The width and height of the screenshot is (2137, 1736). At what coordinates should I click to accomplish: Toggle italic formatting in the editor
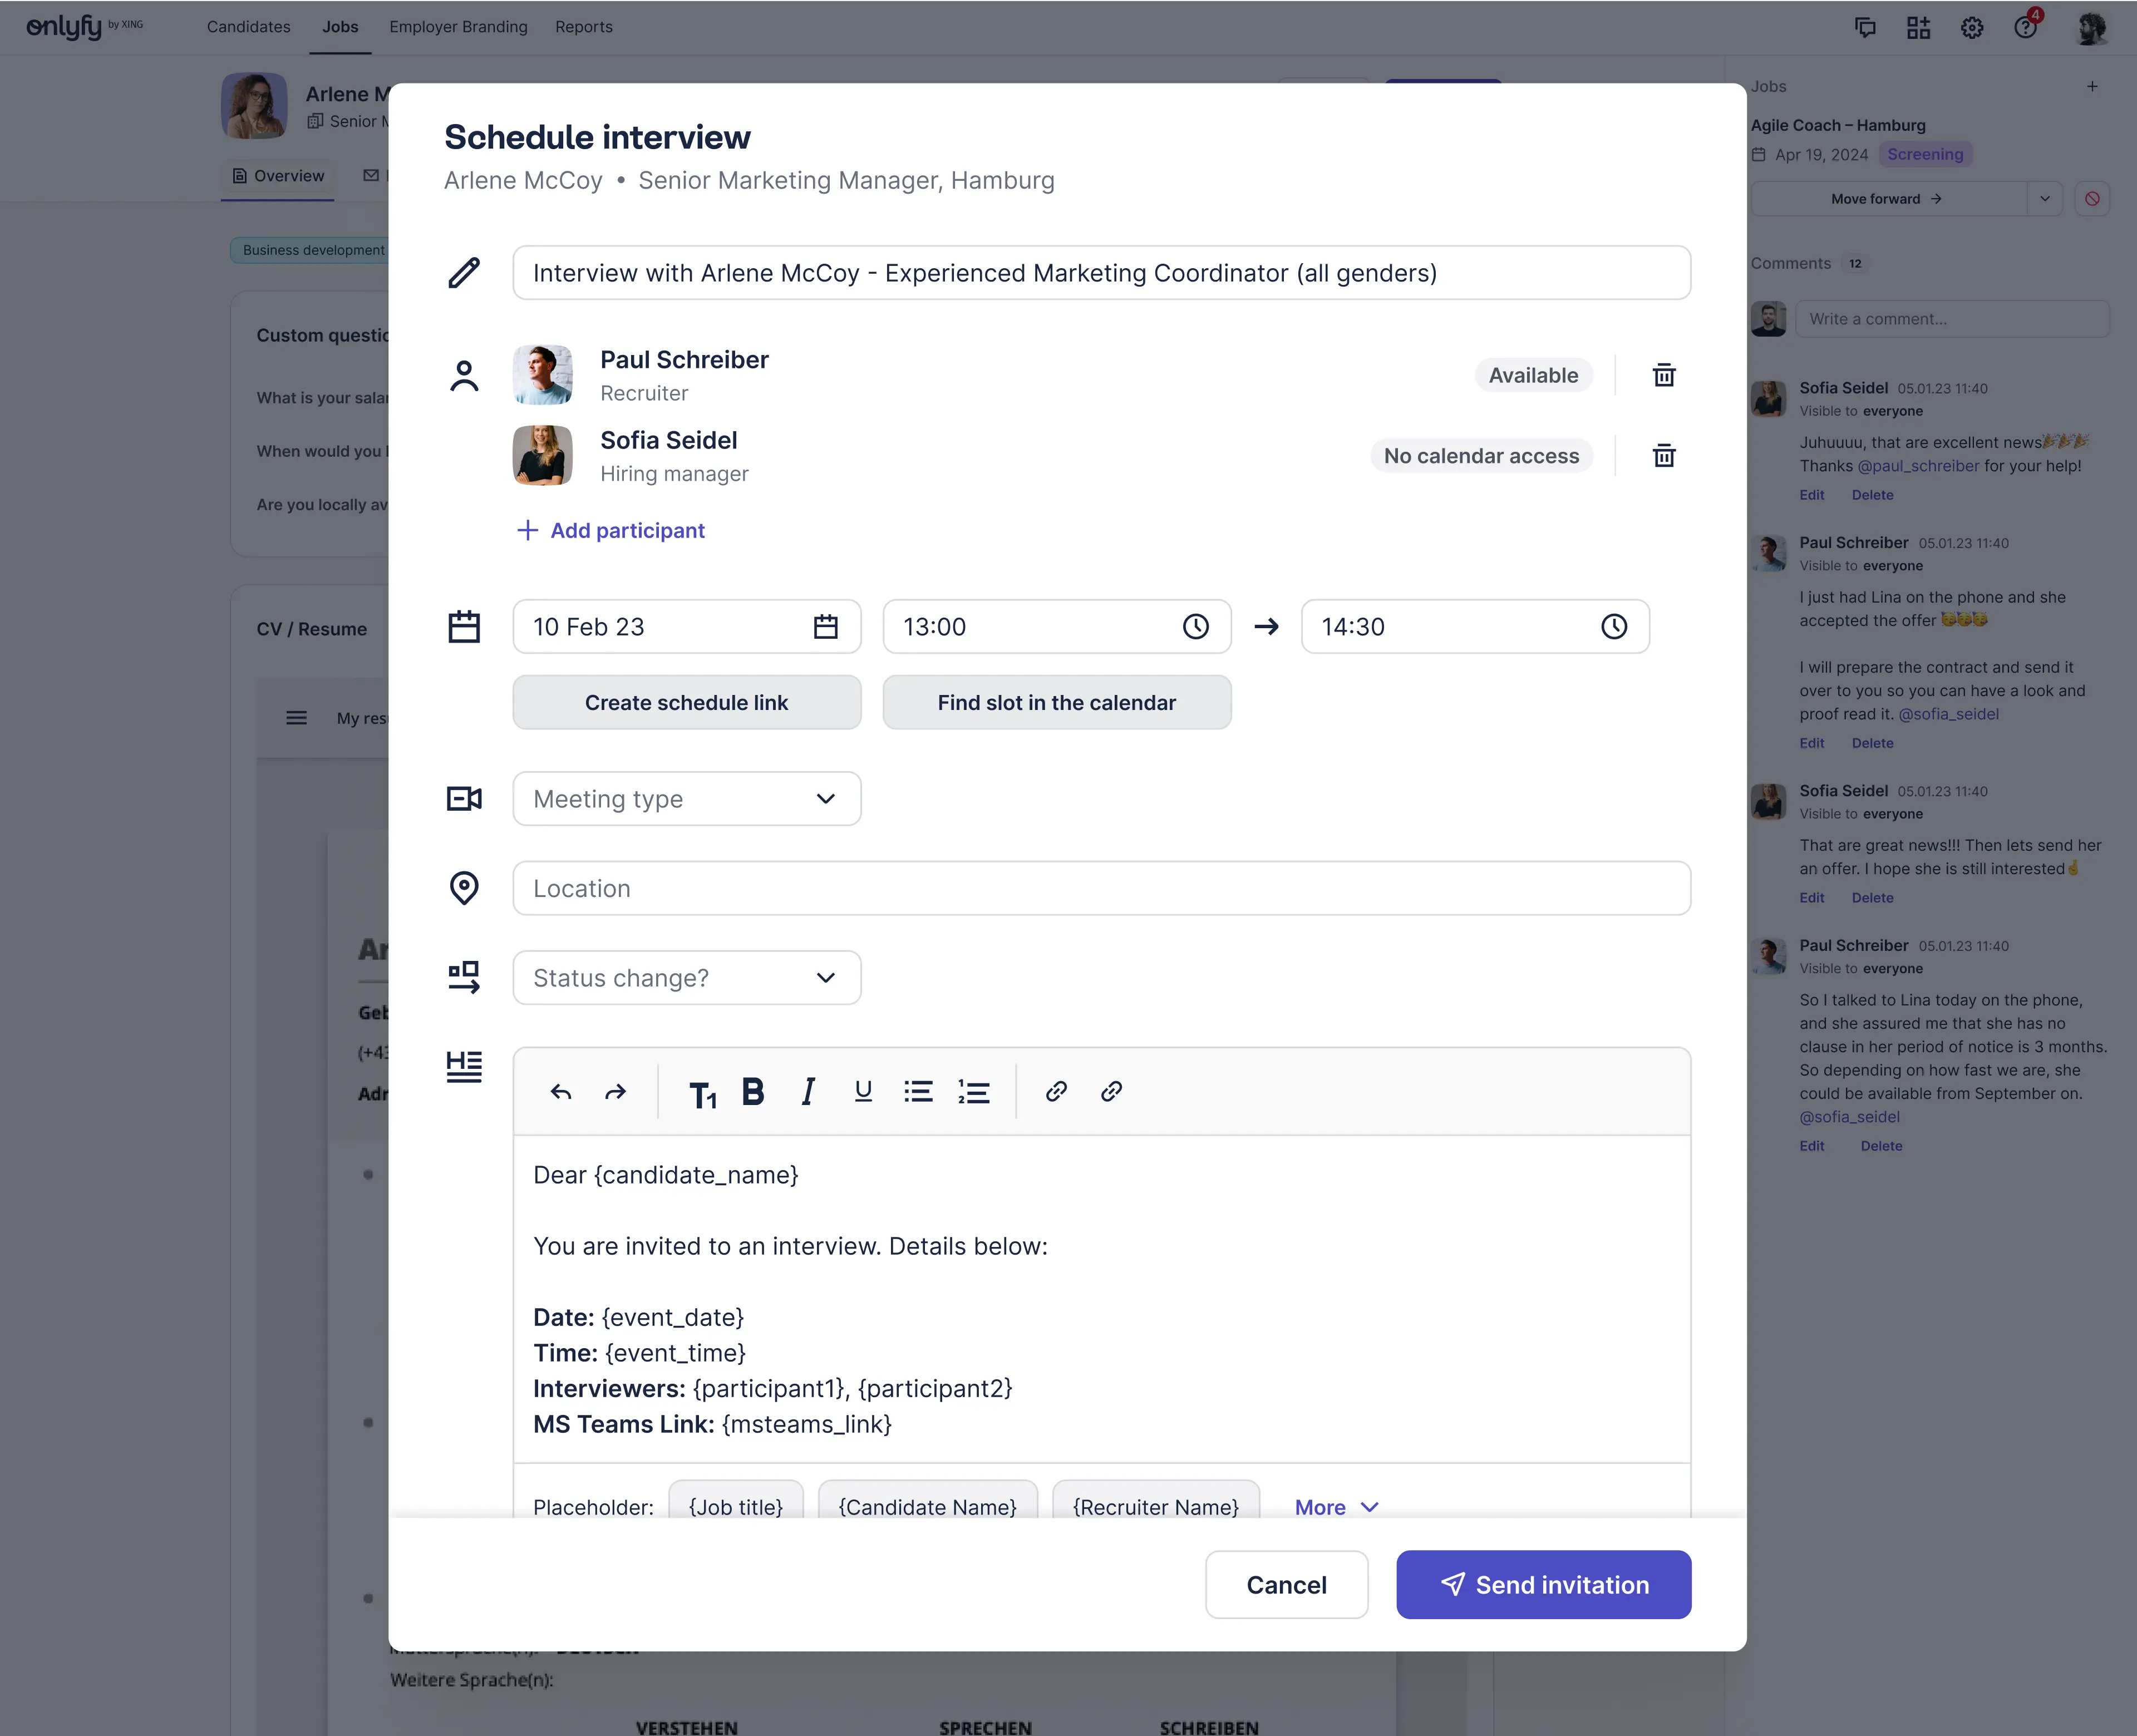coord(808,1092)
